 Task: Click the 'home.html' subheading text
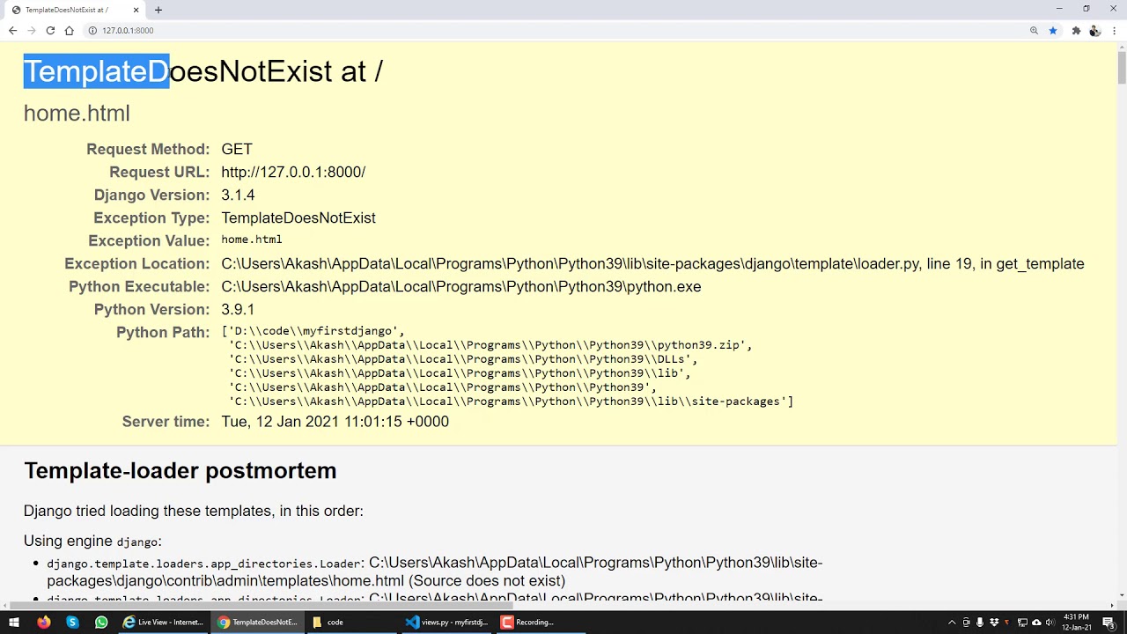[x=77, y=114]
